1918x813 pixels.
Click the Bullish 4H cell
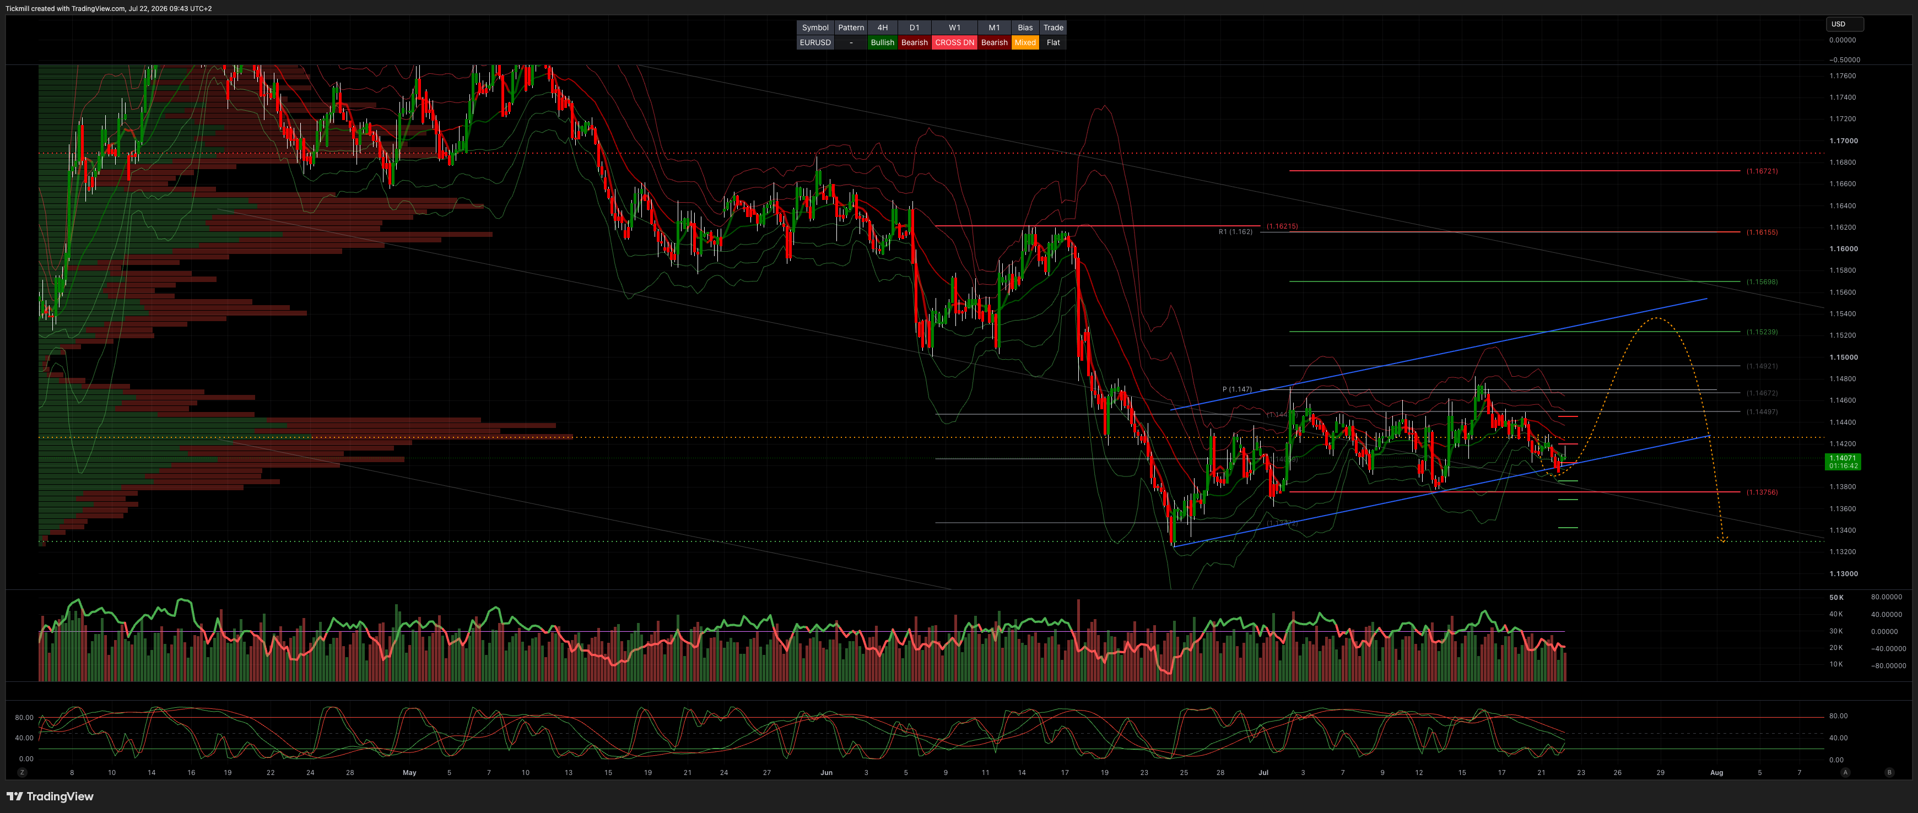pos(882,42)
